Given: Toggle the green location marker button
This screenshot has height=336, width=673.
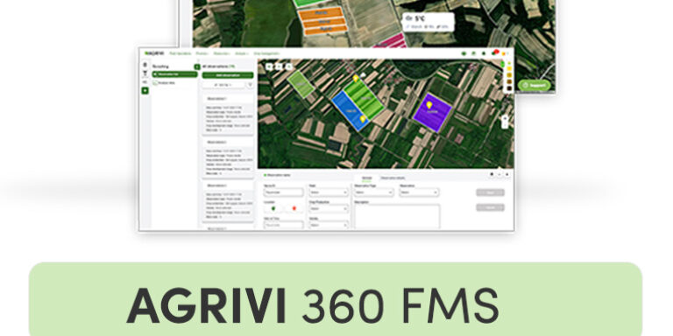Looking at the screenshot, I should tap(273, 208).
